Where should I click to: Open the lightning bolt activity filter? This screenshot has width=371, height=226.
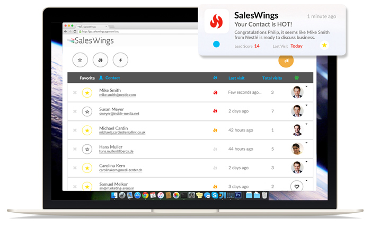pos(120,60)
